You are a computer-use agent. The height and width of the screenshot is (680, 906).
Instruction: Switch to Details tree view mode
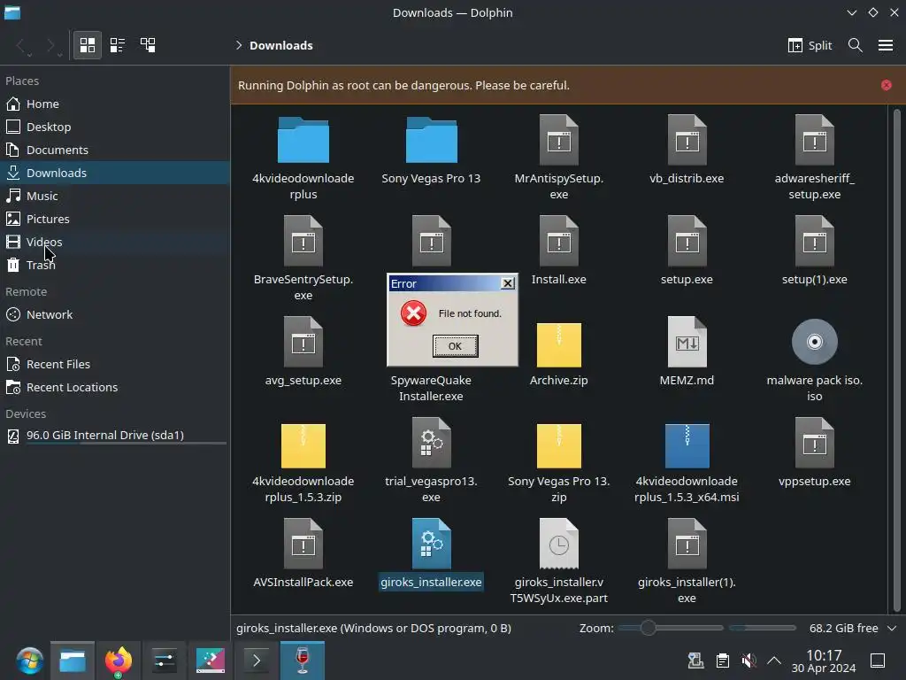point(148,45)
